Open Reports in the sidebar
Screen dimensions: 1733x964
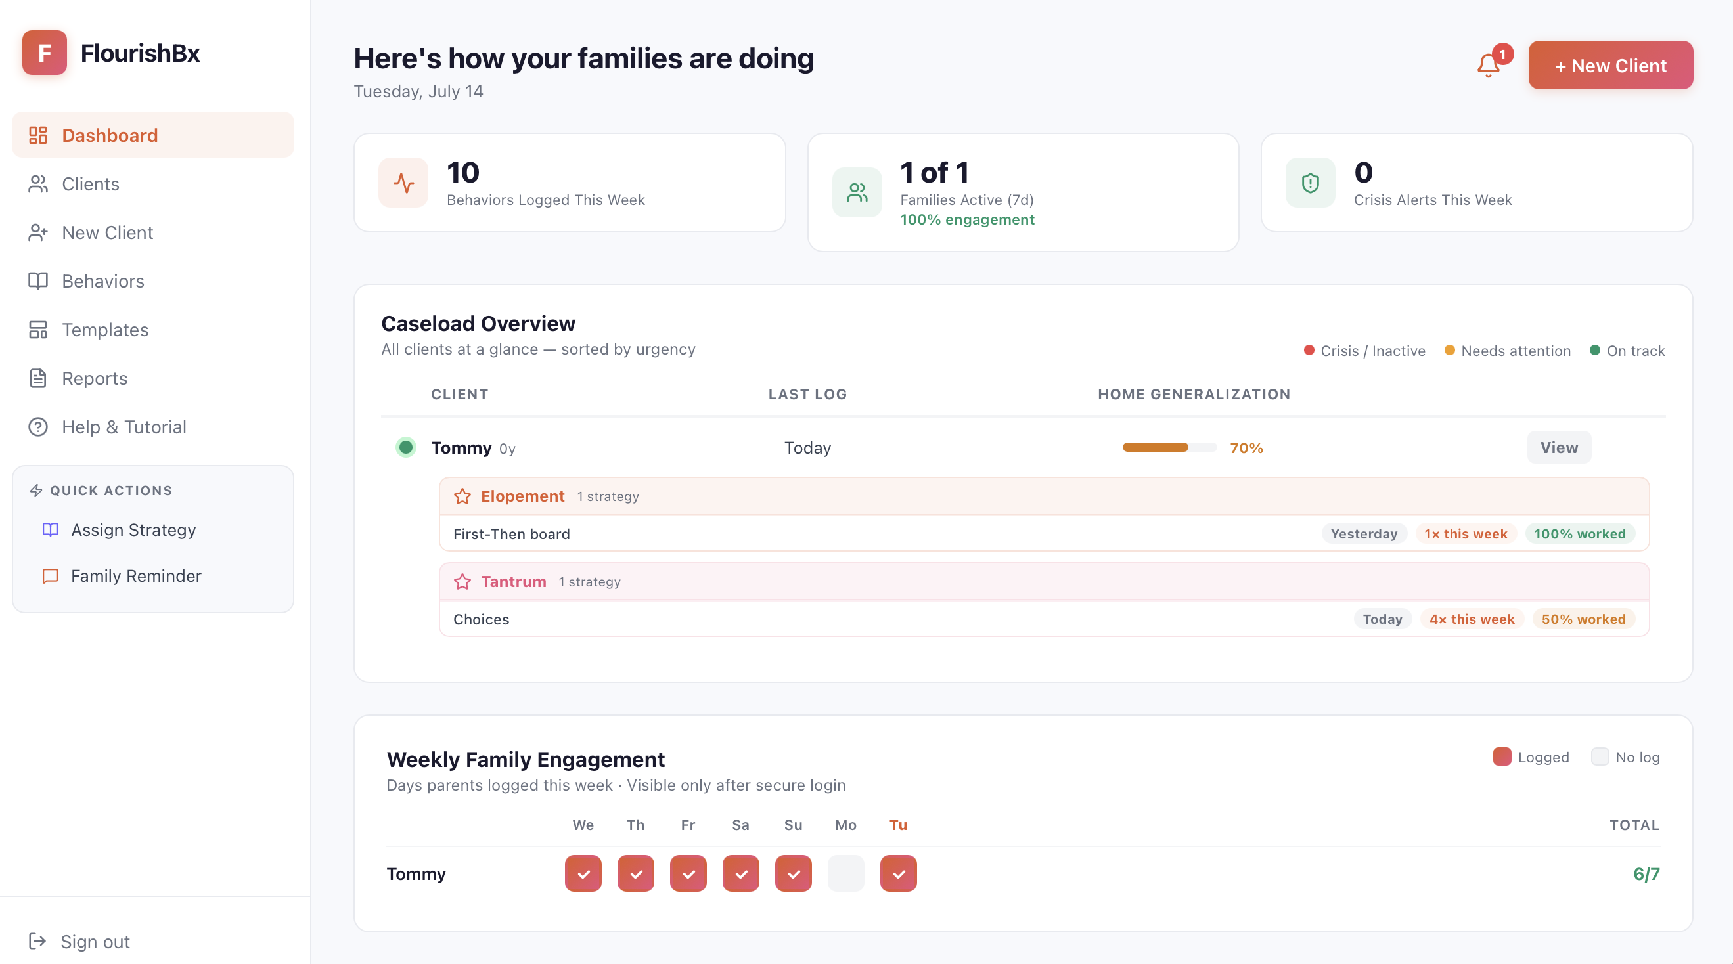tap(152, 378)
